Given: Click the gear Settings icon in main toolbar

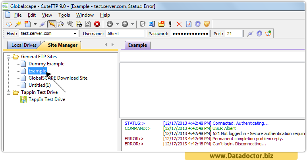Looking at the screenshot, I should click(198, 24).
